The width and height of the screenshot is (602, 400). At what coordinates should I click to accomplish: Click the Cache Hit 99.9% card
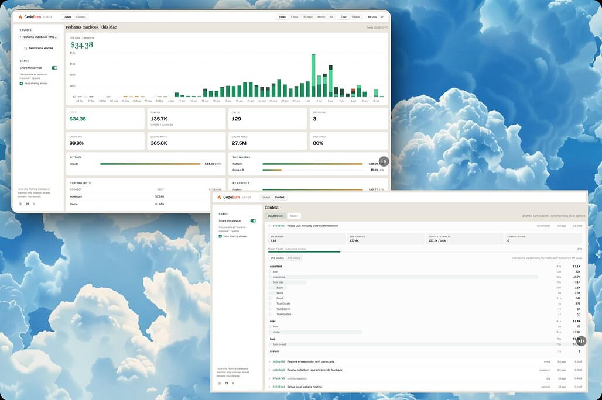105,141
